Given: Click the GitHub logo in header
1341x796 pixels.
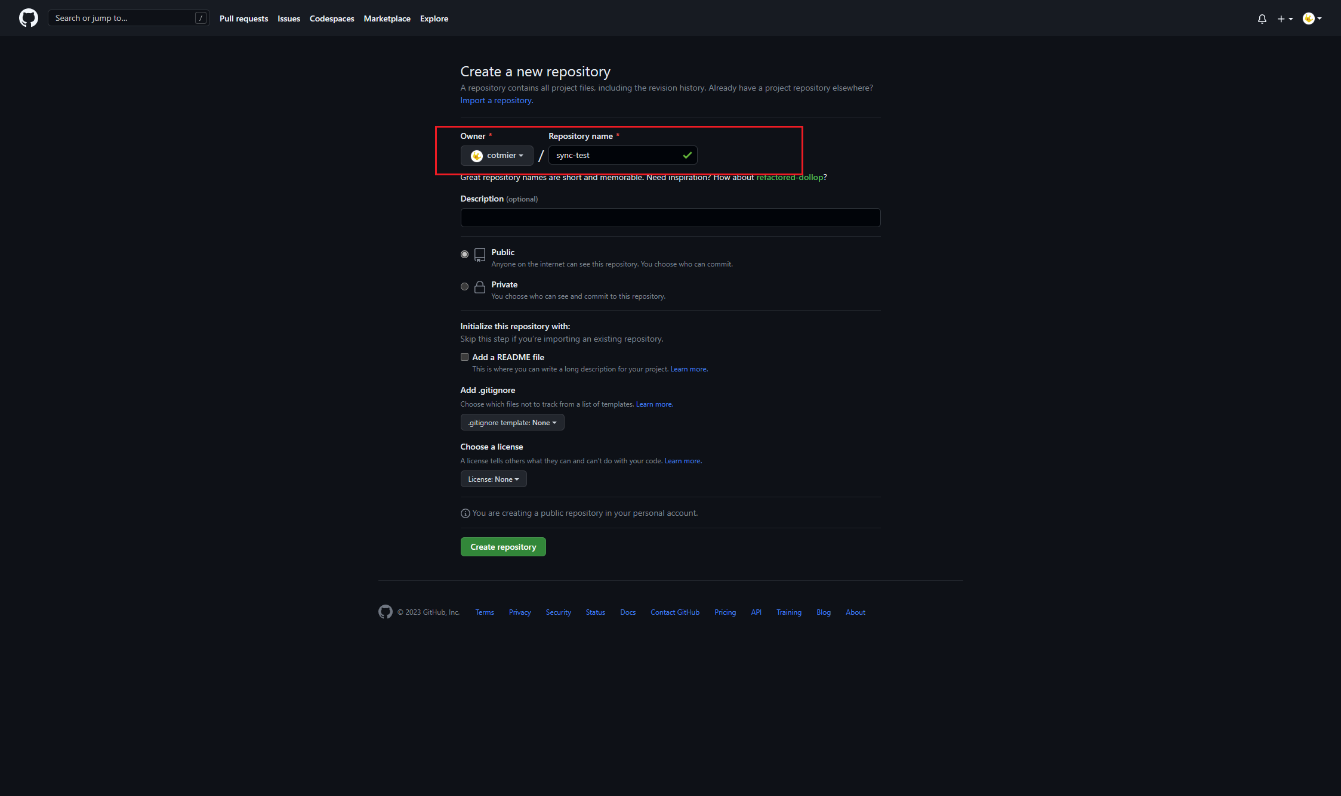Looking at the screenshot, I should click(28, 18).
